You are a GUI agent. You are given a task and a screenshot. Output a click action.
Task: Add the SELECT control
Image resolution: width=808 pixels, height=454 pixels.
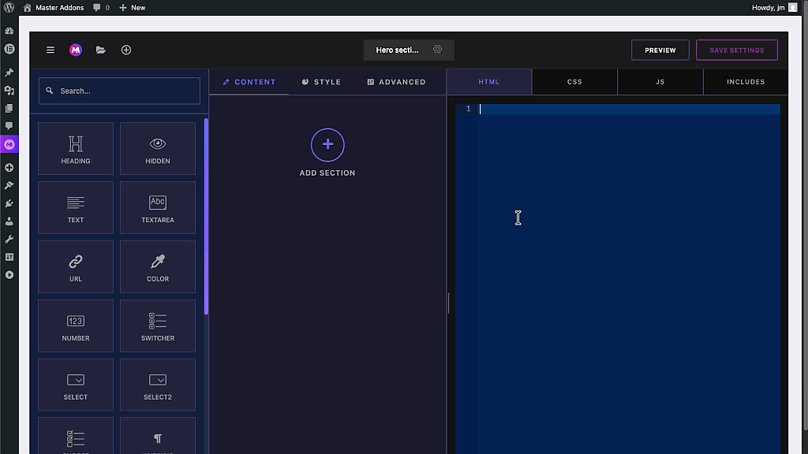click(x=76, y=385)
